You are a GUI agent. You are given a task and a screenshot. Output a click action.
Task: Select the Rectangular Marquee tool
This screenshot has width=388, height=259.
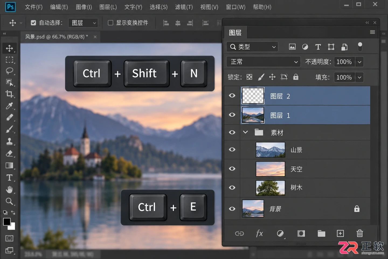[9, 60]
